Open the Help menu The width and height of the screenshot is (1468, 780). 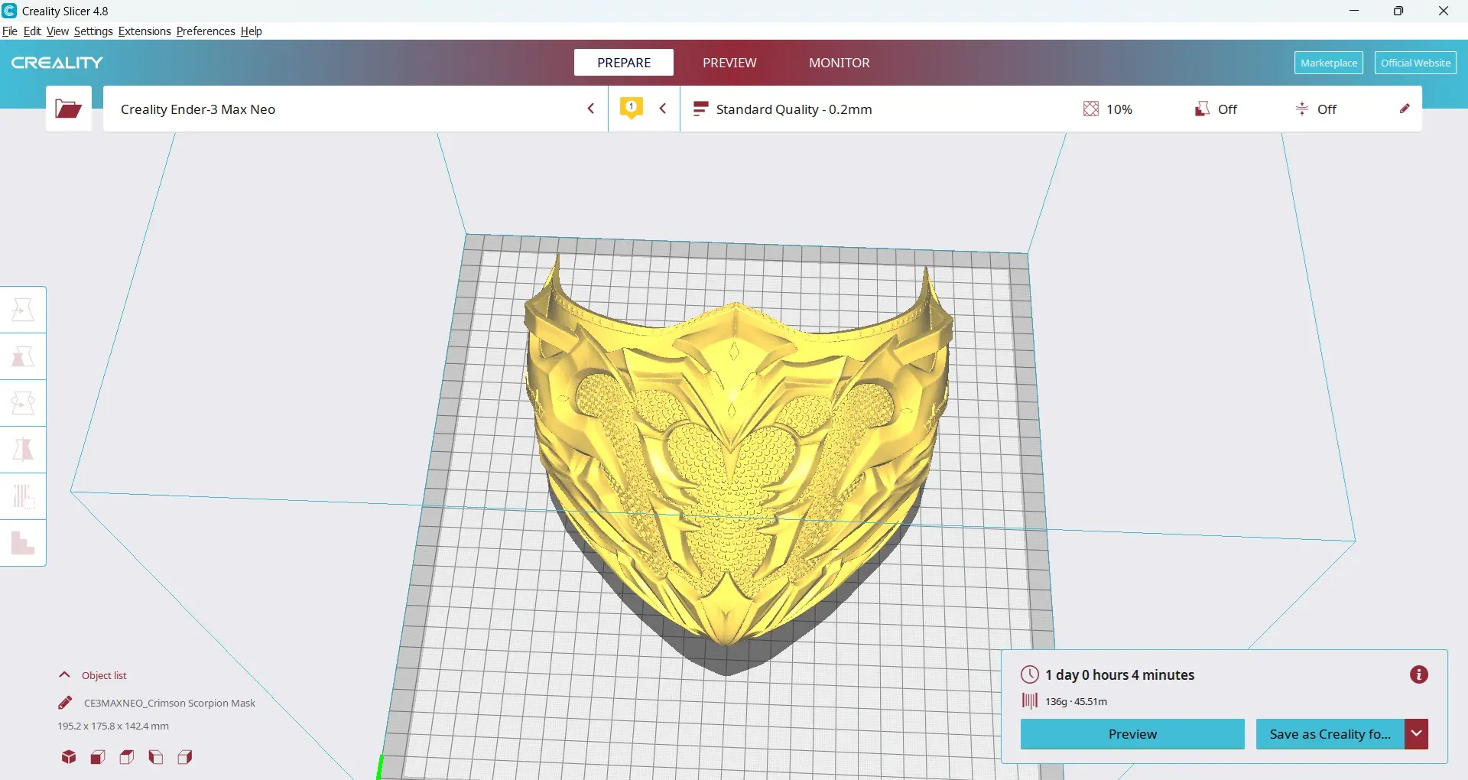[x=252, y=31]
